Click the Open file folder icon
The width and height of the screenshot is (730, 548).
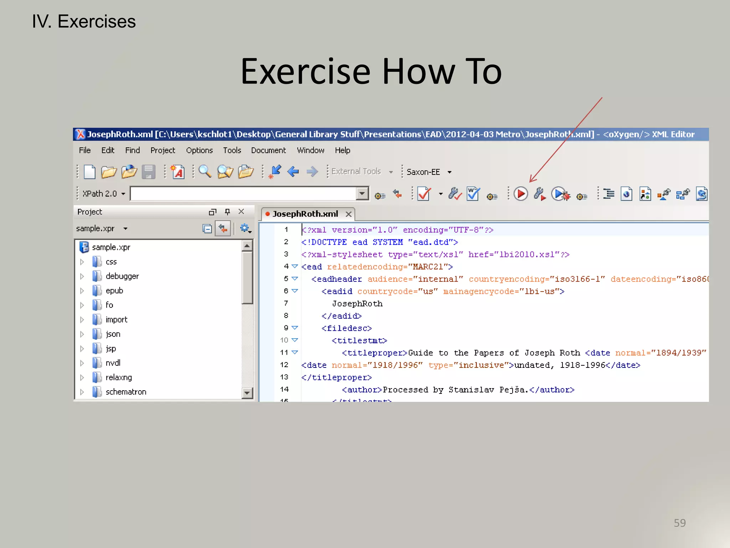pos(109,172)
